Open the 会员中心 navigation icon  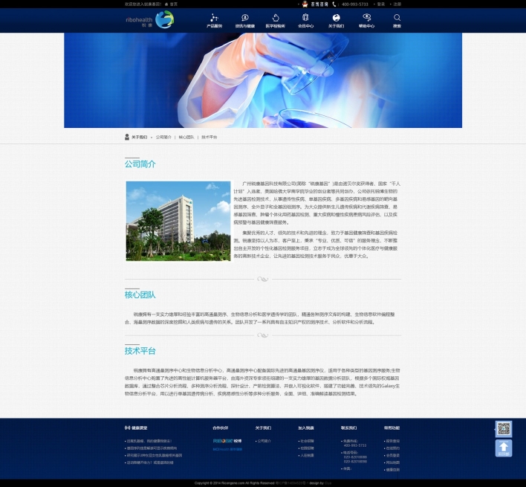[x=305, y=20]
